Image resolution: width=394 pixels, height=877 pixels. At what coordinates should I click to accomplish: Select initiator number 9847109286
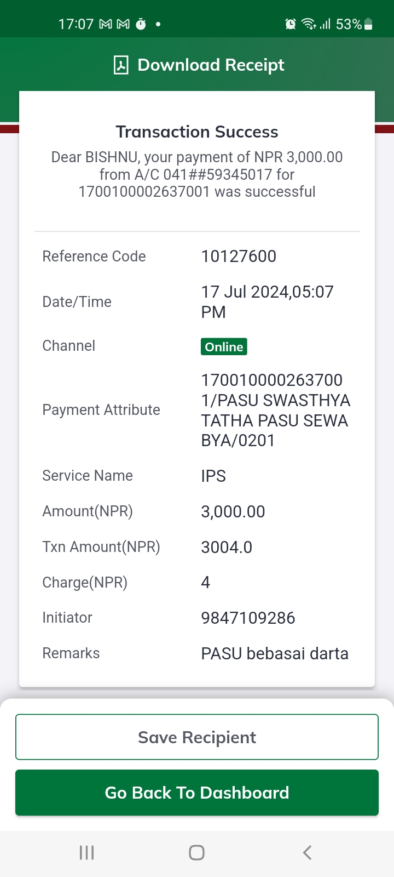pos(248,618)
